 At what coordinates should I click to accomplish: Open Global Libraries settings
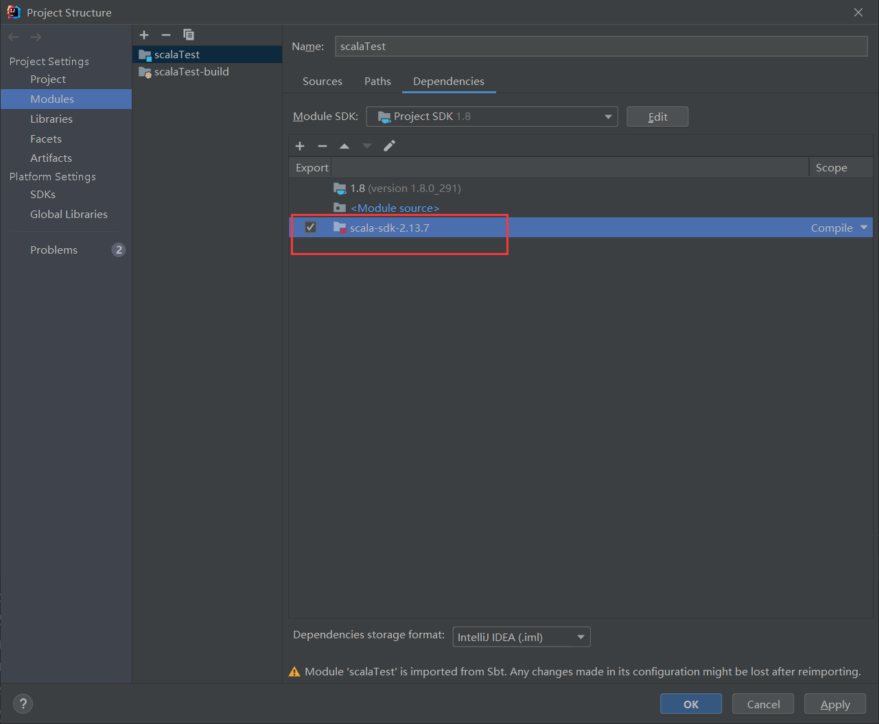[x=69, y=214]
